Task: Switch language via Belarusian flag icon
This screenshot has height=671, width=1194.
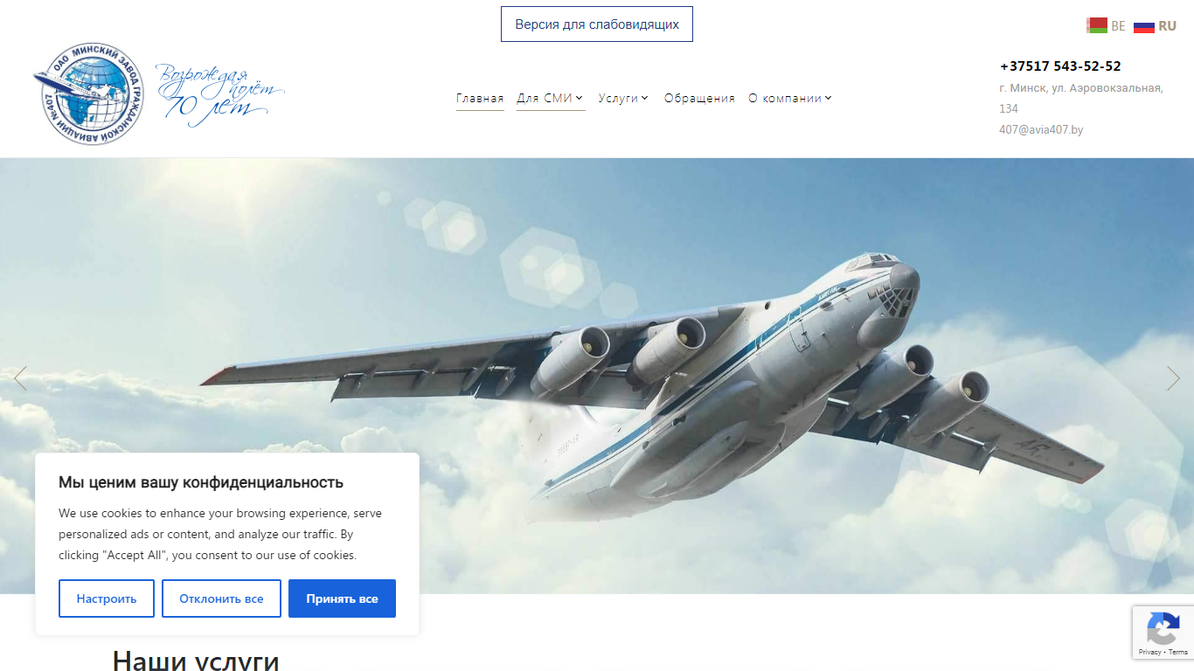Action: pyautogui.click(x=1097, y=26)
